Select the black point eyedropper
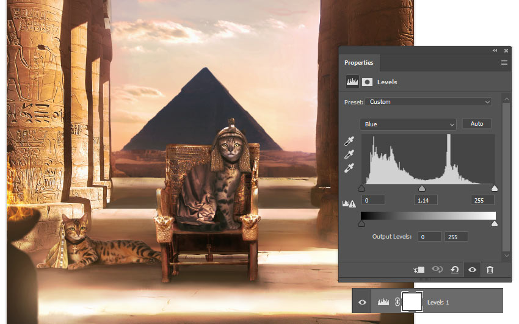519x324 pixels. [x=349, y=141]
